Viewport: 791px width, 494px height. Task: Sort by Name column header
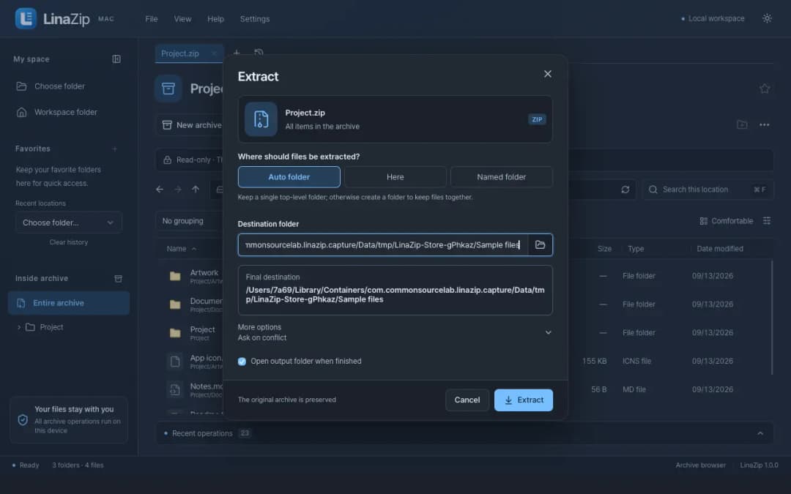click(x=181, y=249)
